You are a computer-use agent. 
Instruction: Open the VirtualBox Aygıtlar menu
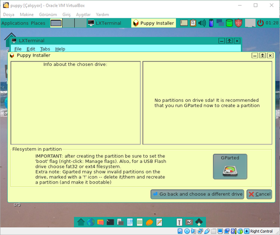[83, 15]
